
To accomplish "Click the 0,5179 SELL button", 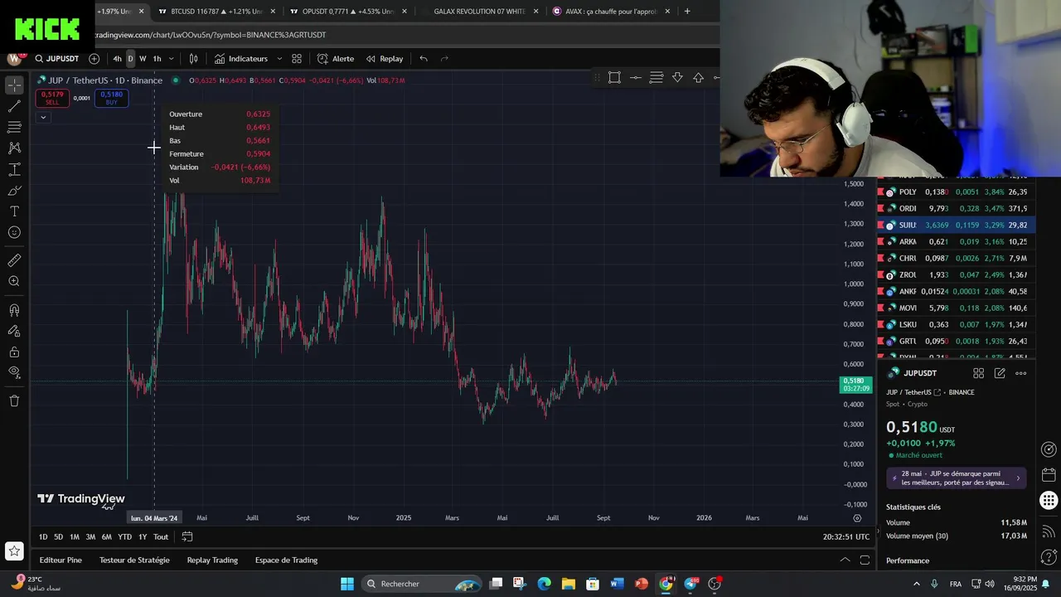I will pyautogui.click(x=51, y=98).
